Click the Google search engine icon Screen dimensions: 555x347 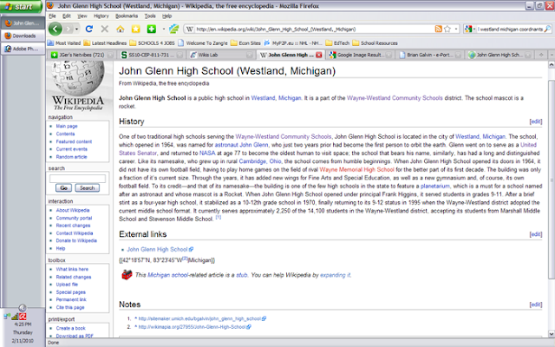coord(468,29)
